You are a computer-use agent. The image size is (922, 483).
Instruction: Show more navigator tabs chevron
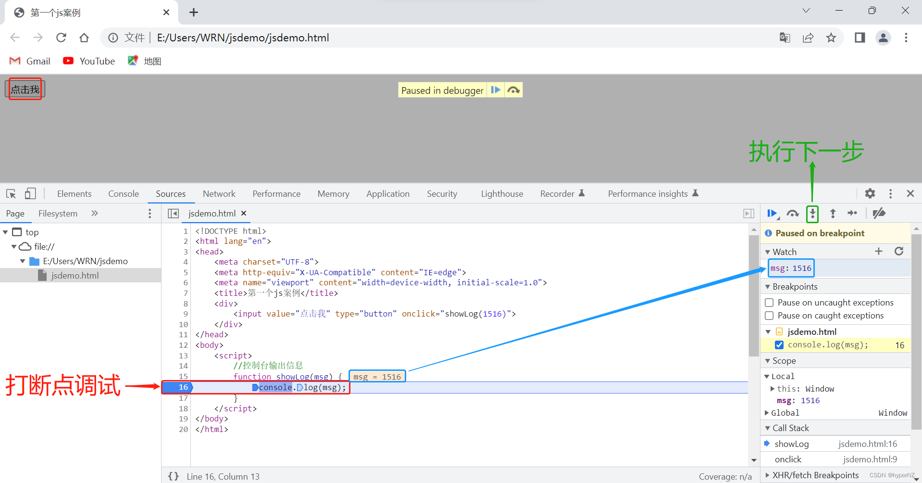tap(95, 213)
